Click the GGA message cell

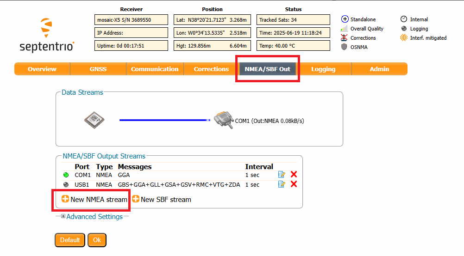[124, 175]
